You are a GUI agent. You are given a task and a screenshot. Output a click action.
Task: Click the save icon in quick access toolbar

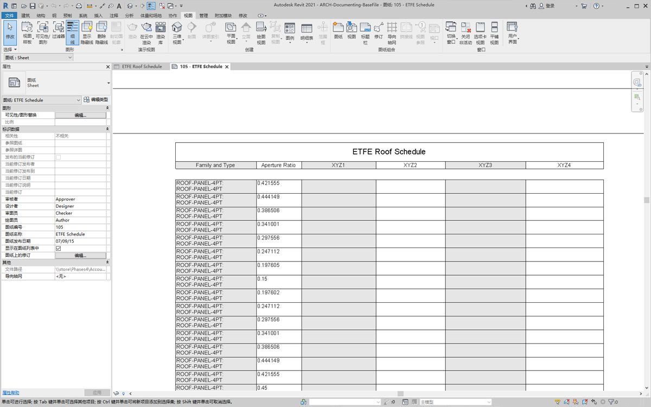[33, 6]
